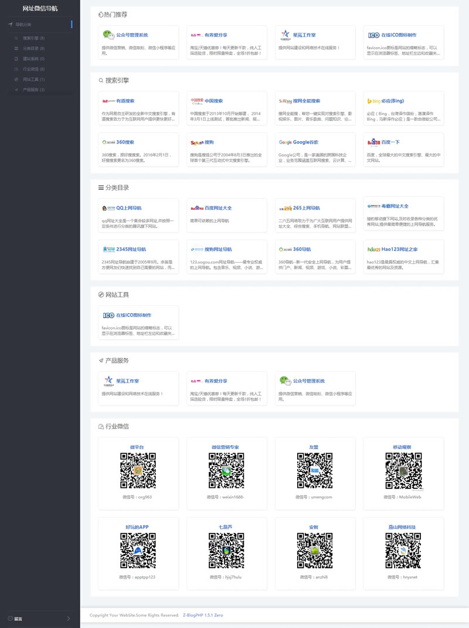
Task: Click the document icon beside 建站系统 in sidebar
Action: click(x=16, y=59)
